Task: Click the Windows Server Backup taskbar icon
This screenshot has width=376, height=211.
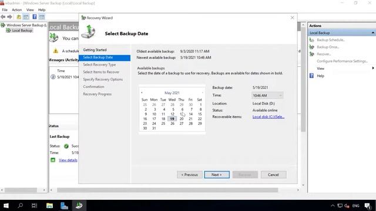Action: tap(79, 206)
